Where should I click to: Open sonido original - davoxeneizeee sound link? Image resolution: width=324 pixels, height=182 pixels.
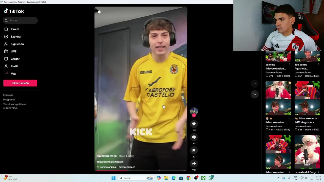(117, 167)
